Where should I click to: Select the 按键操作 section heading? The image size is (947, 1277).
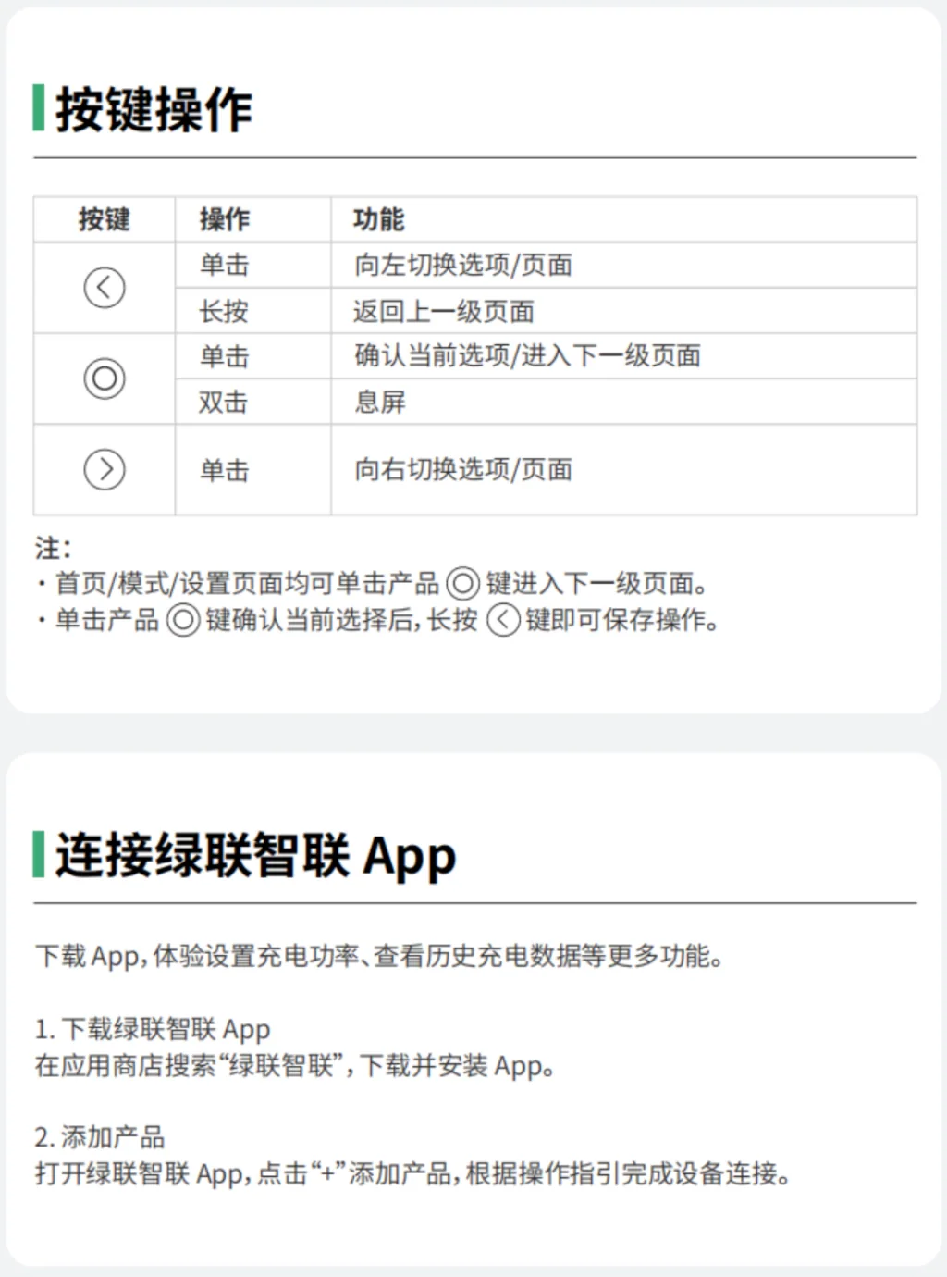154,109
